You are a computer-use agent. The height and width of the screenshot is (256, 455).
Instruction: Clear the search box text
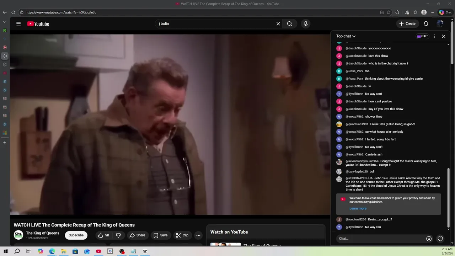(x=278, y=24)
